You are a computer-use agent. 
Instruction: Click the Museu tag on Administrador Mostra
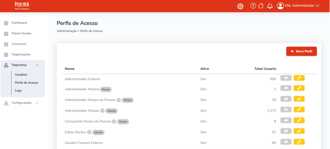(x=106, y=89)
